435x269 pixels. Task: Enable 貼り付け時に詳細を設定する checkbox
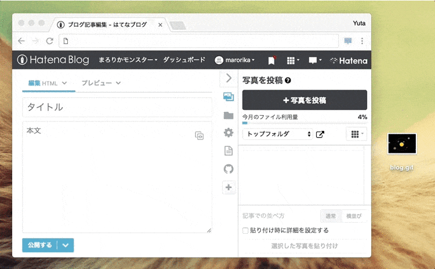[x=245, y=231]
